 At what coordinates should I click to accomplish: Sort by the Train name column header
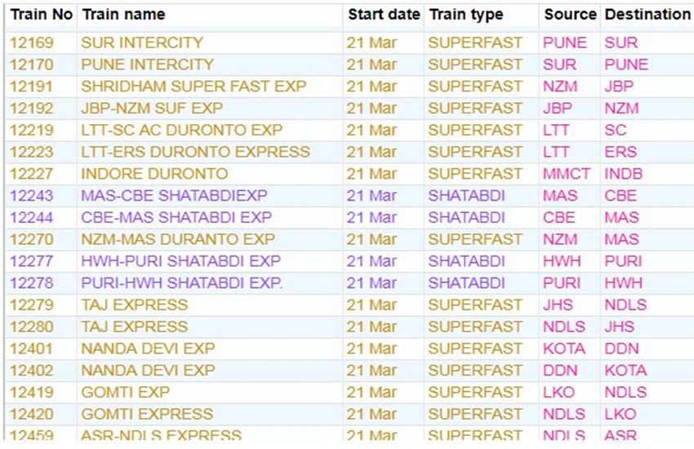point(123,15)
